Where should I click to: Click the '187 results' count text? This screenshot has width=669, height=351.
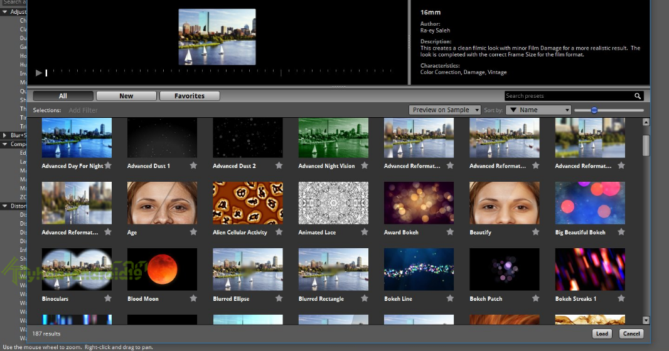(x=46, y=333)
